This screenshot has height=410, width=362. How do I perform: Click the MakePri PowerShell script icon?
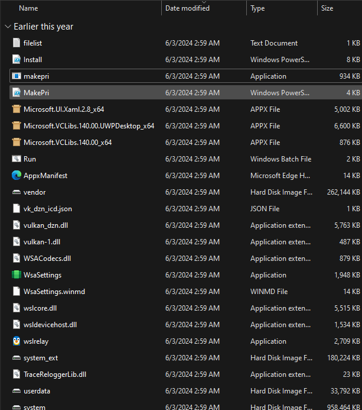(16, 92)
